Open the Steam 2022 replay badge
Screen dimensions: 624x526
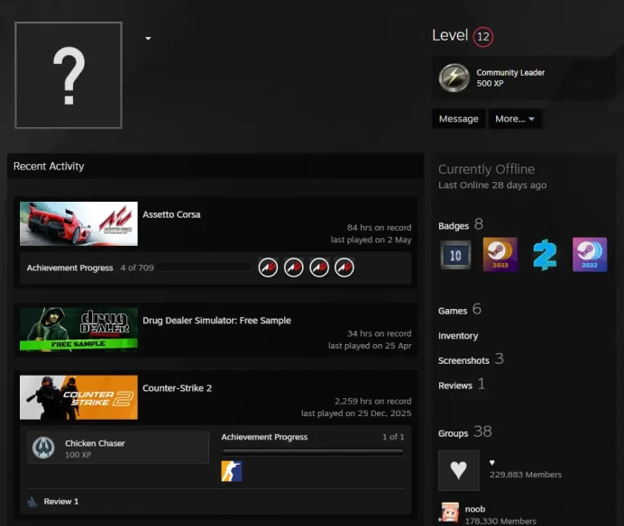(x=590, y=255)
